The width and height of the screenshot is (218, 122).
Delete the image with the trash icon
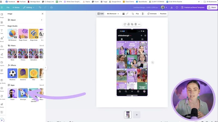tap(135, 24)
